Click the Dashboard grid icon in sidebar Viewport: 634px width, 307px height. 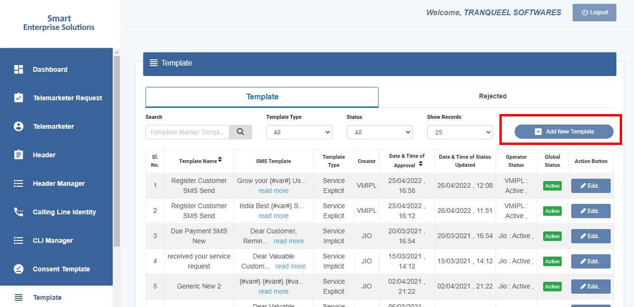pyautogui.click(x=19, y=69)
